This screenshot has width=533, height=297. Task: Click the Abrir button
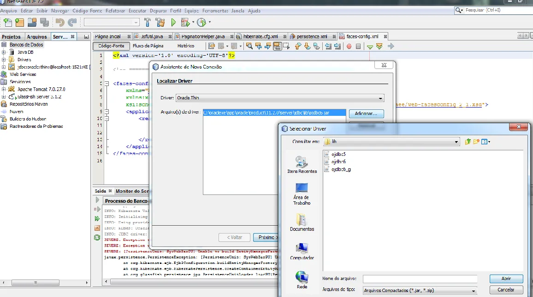click(x=506, y=279)
